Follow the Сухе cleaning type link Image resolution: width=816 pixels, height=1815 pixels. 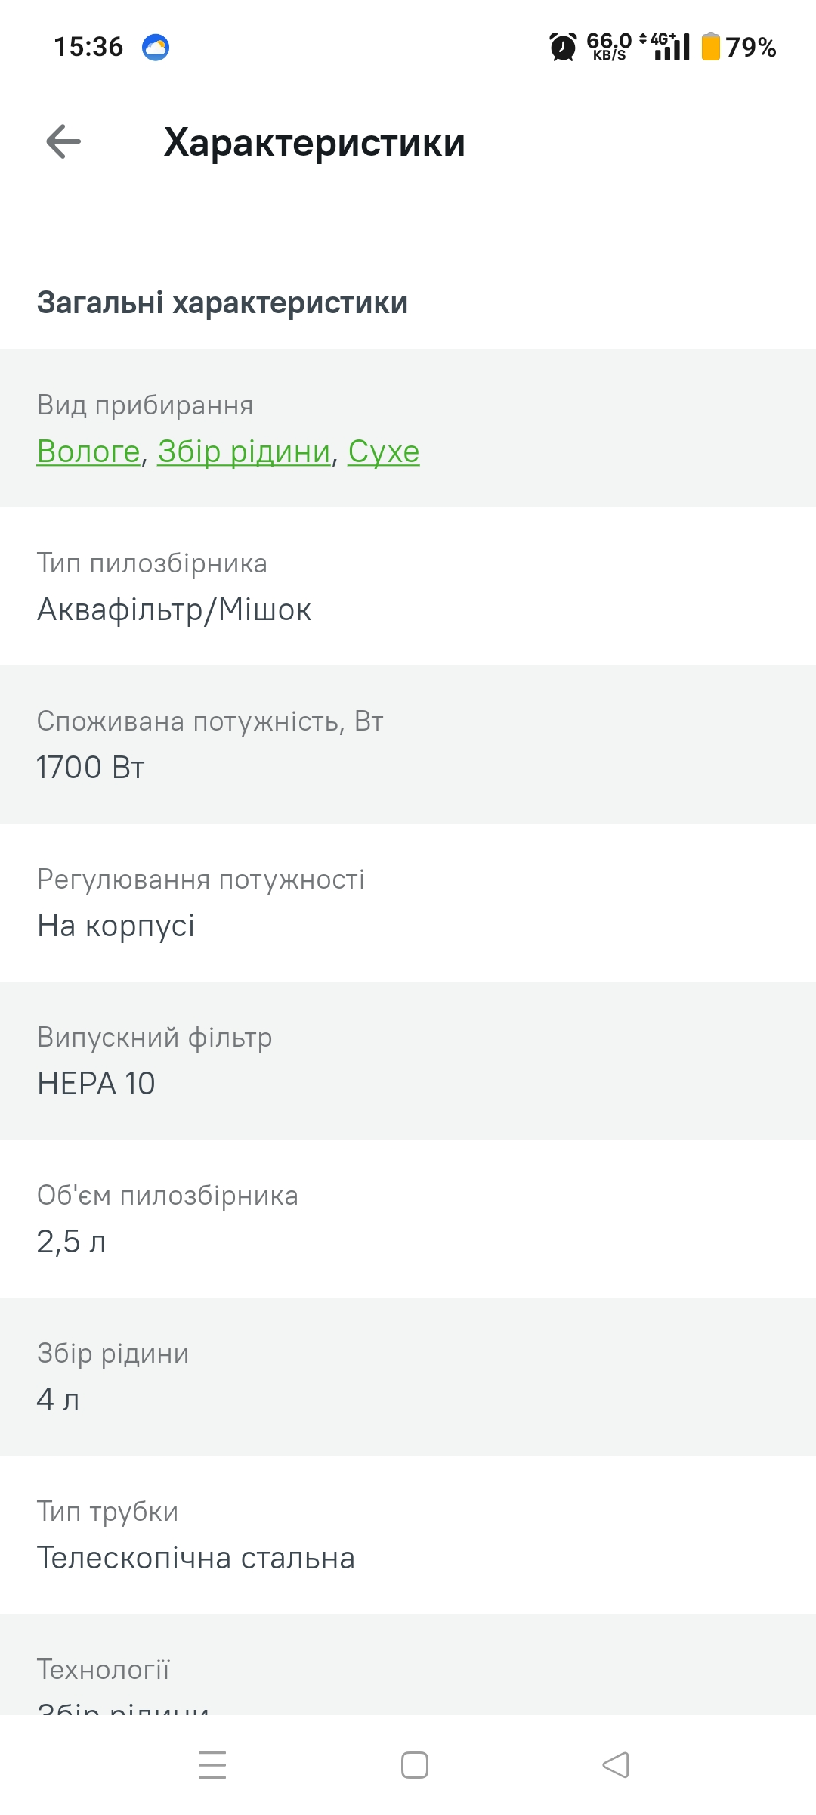coord(383,451)
